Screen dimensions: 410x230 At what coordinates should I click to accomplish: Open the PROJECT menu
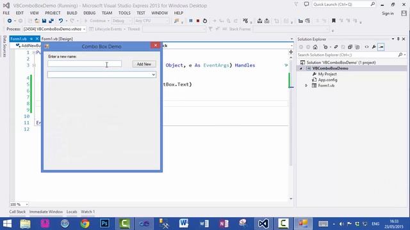click(x=53, y=13)
